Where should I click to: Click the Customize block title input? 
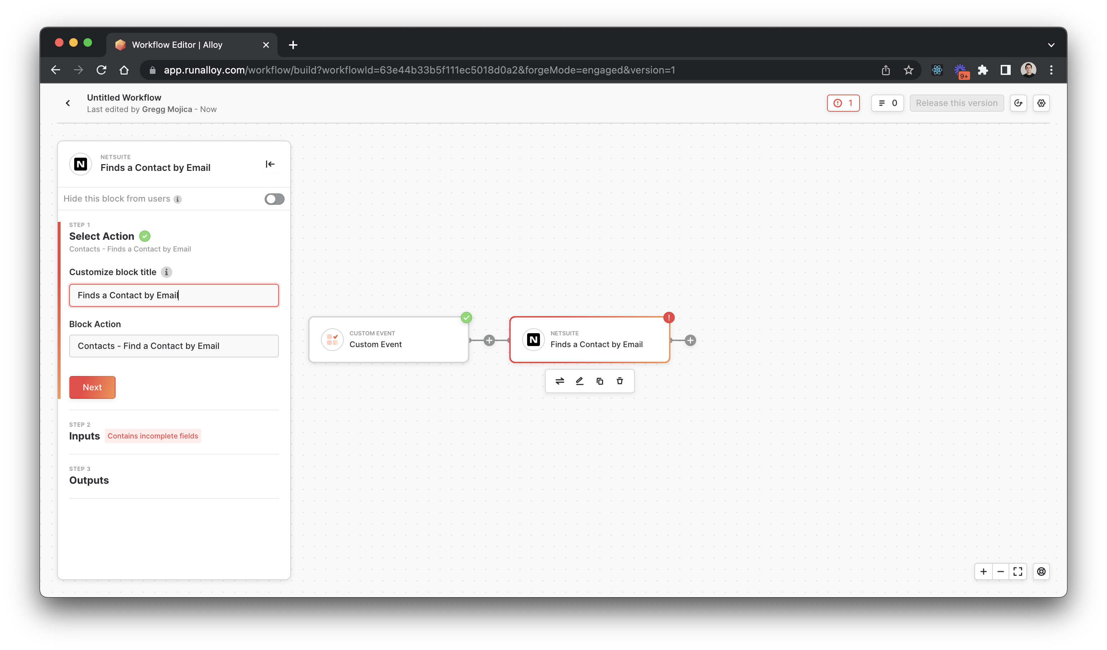[x=174, y=295]
